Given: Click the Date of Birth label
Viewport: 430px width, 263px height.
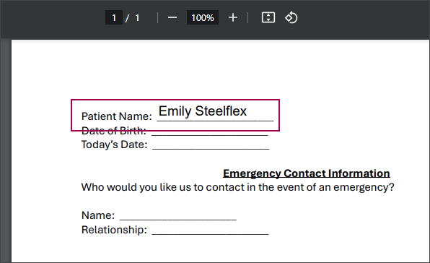Looking at the screenshot, I should (x=113, y=131).
